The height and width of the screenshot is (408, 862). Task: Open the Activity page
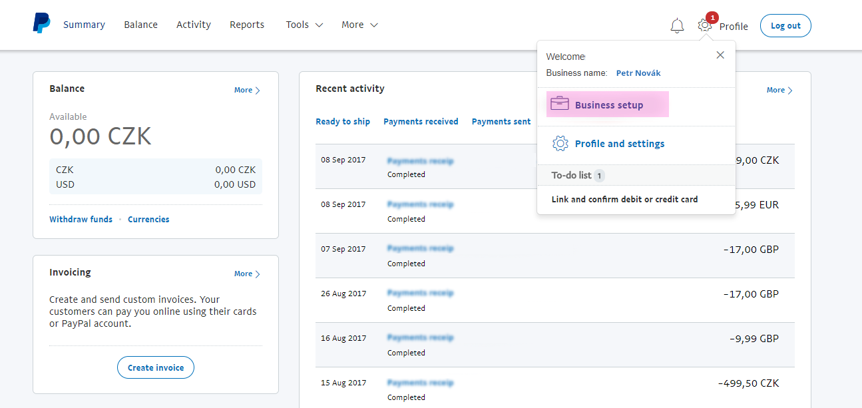(194, 25)
